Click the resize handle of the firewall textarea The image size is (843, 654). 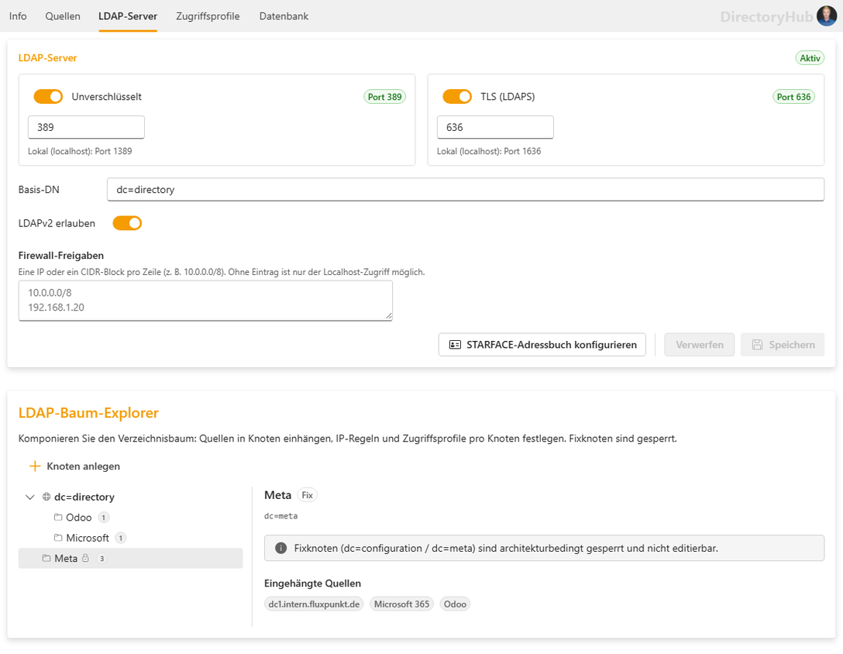389,316
